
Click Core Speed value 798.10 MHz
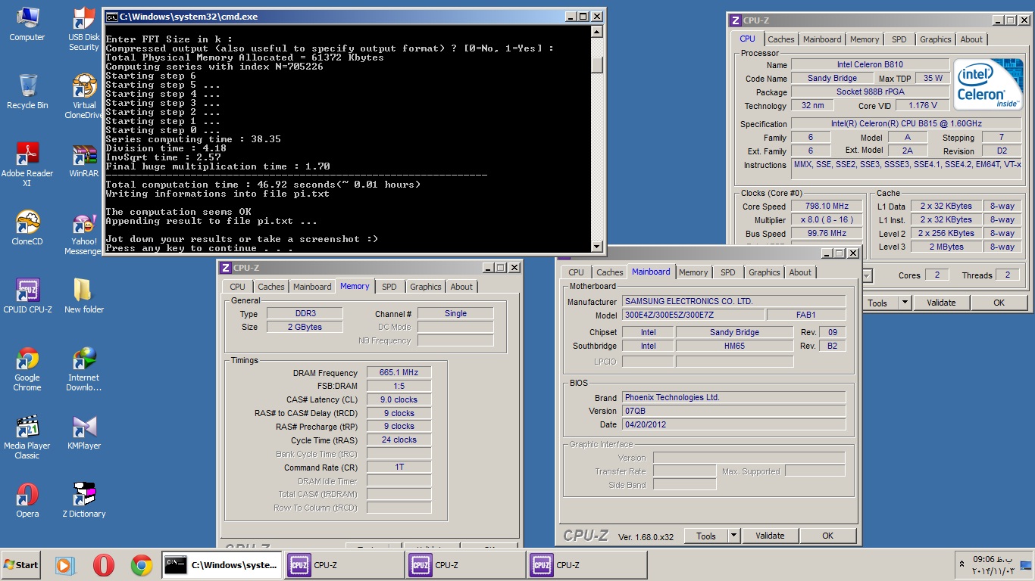(827, 206)
